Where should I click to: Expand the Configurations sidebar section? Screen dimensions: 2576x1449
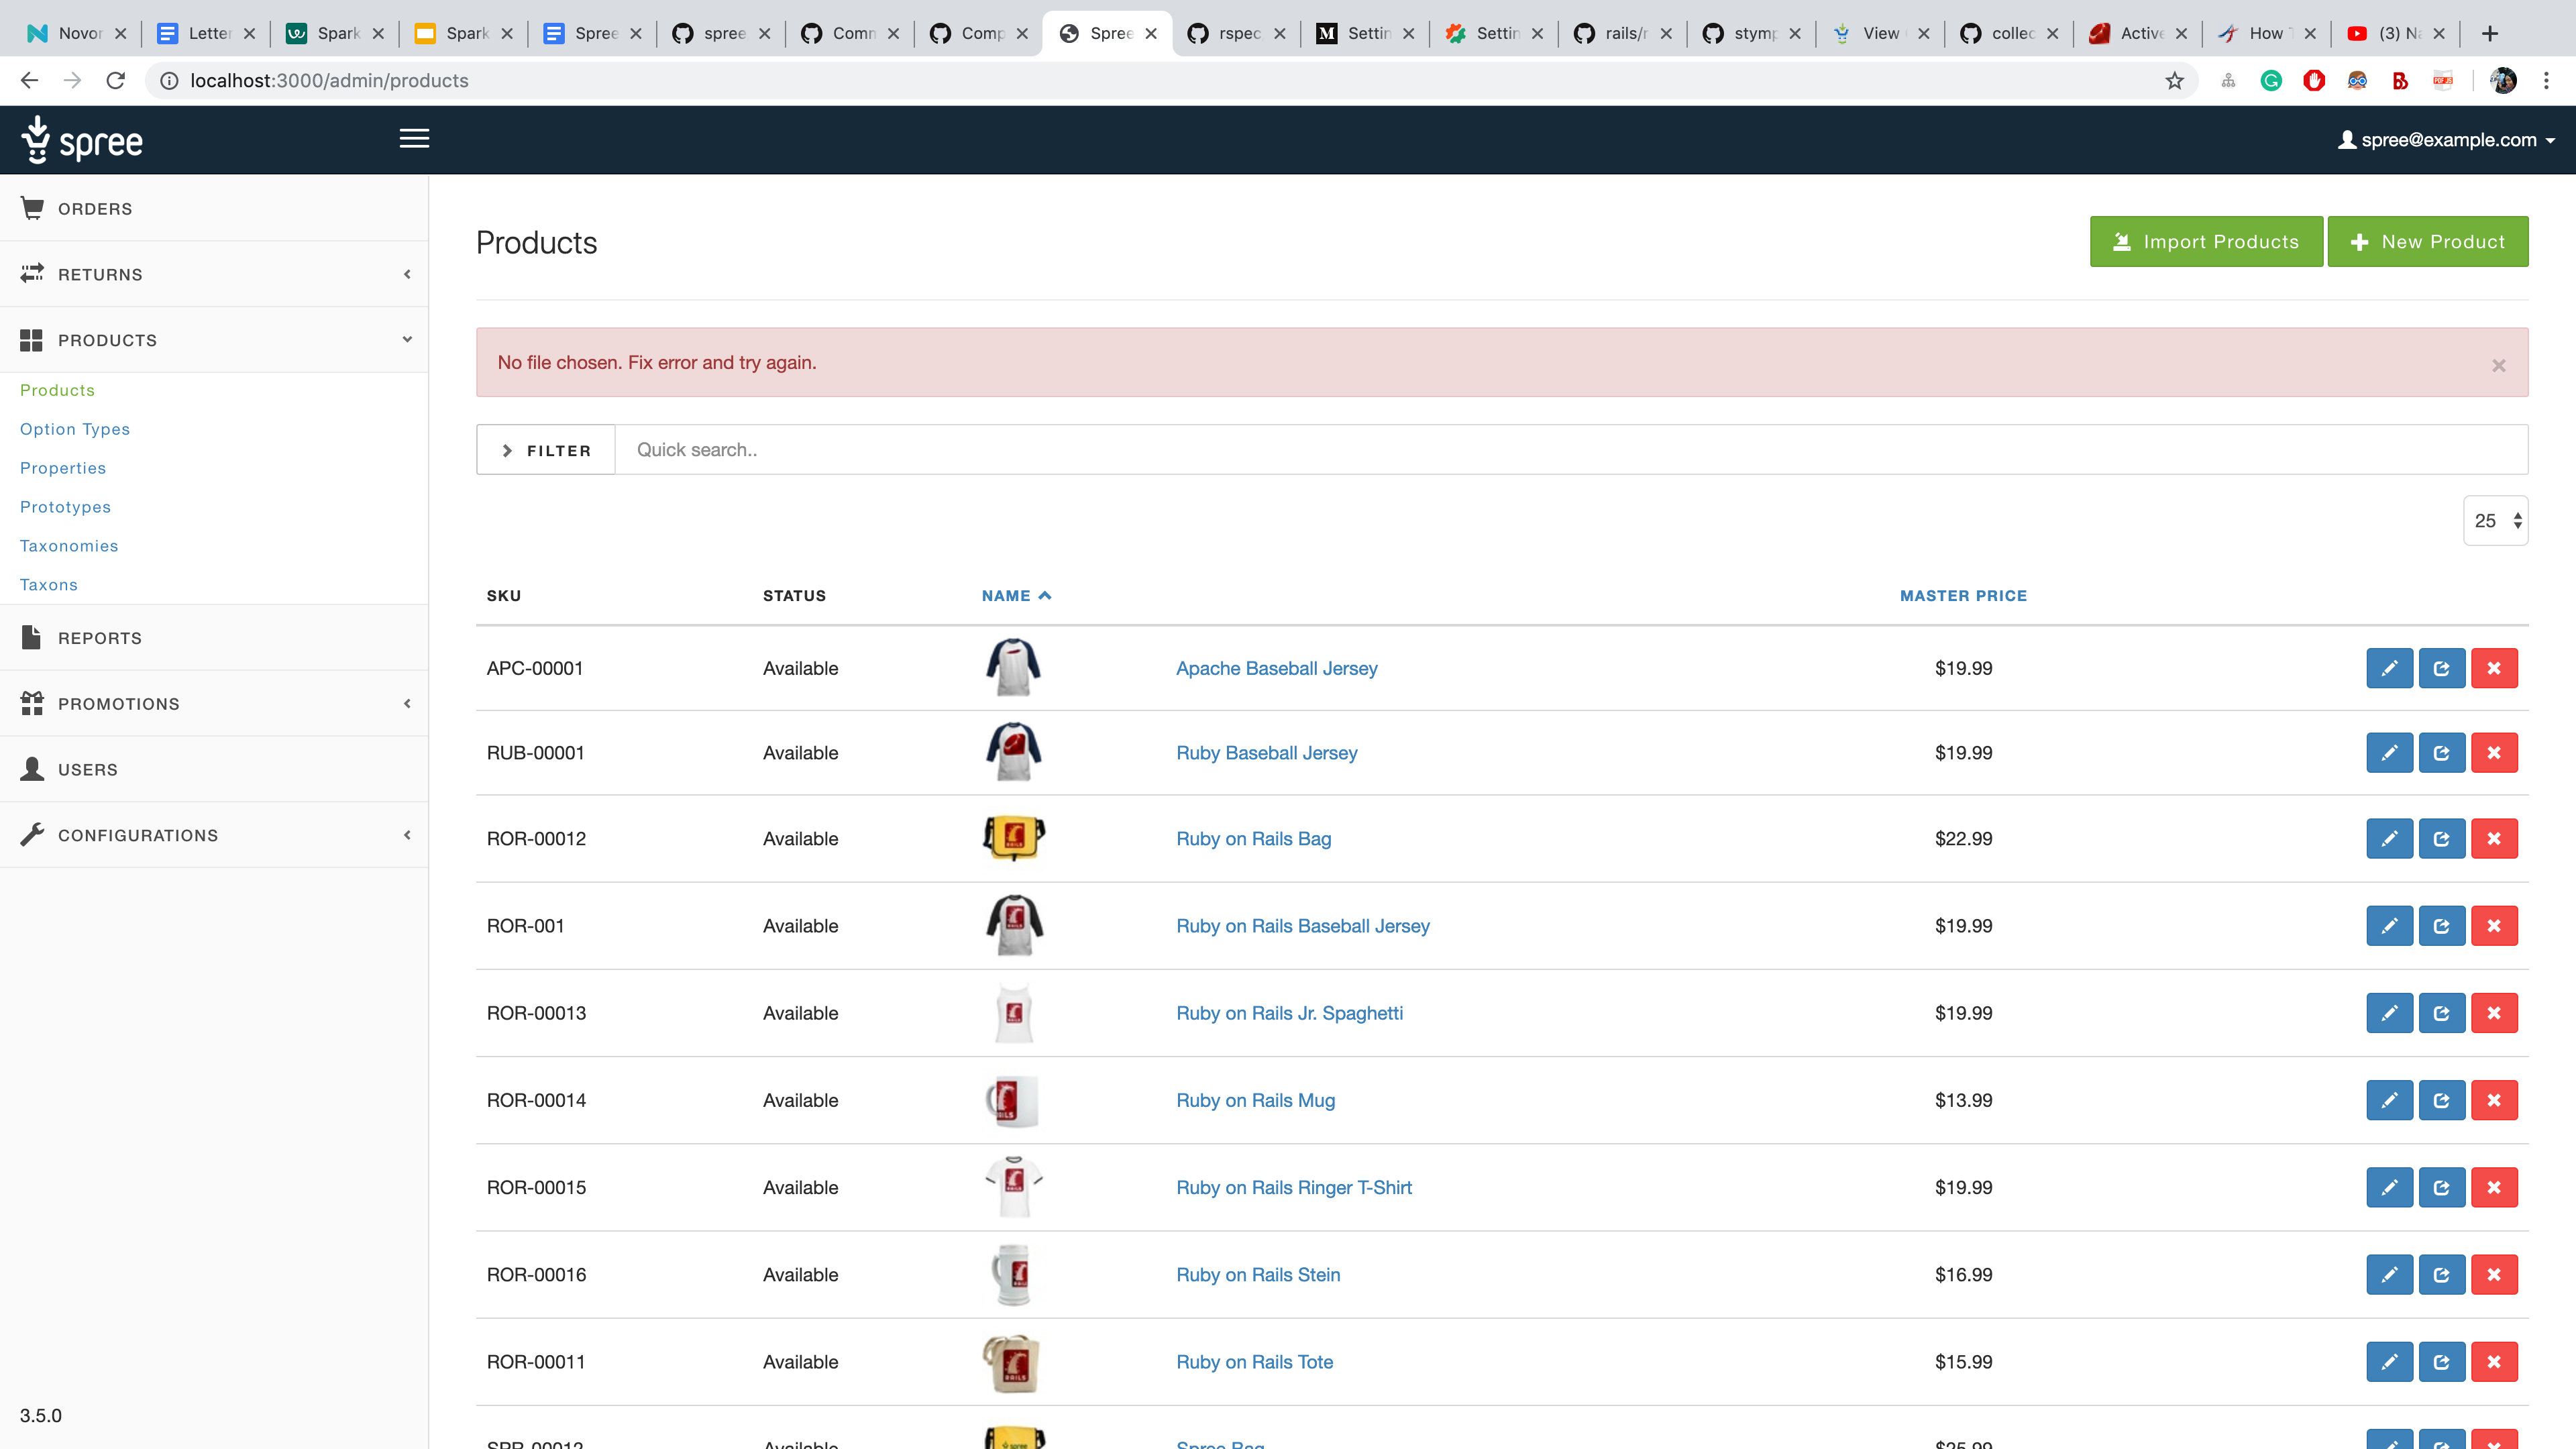pyautogui.click(x=214, y=835)
